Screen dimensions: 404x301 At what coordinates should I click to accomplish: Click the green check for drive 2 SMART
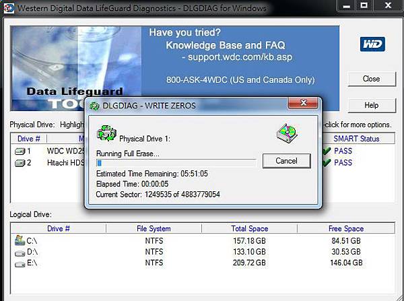327,162
